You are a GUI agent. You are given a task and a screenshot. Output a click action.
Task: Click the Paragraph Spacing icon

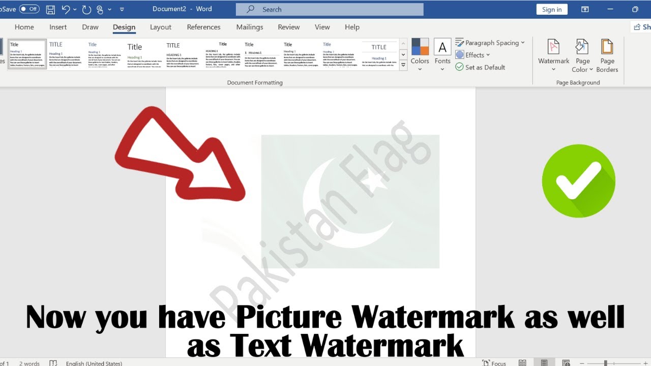click(x=459, y=42)
